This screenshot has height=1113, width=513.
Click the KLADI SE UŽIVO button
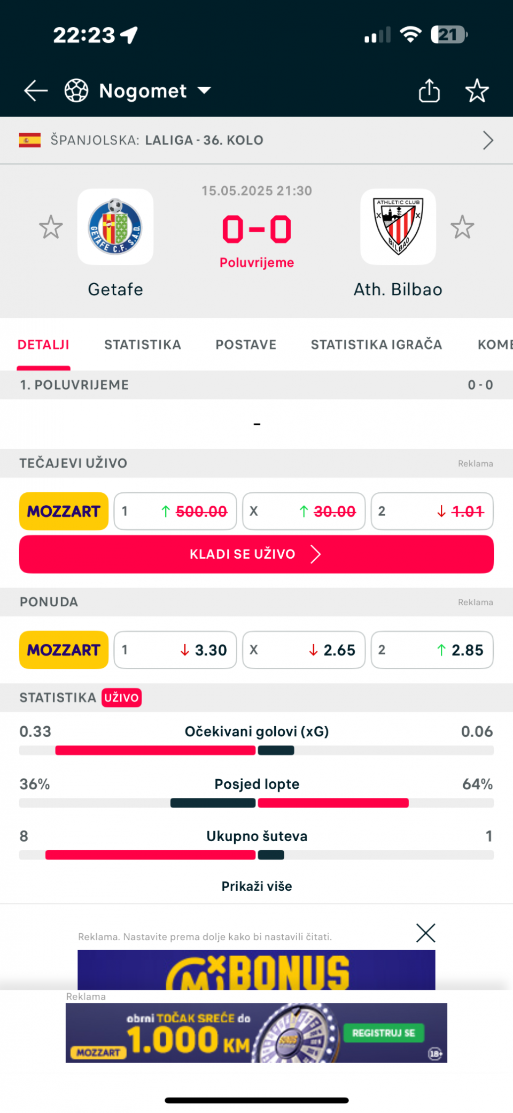click(256, 554)
